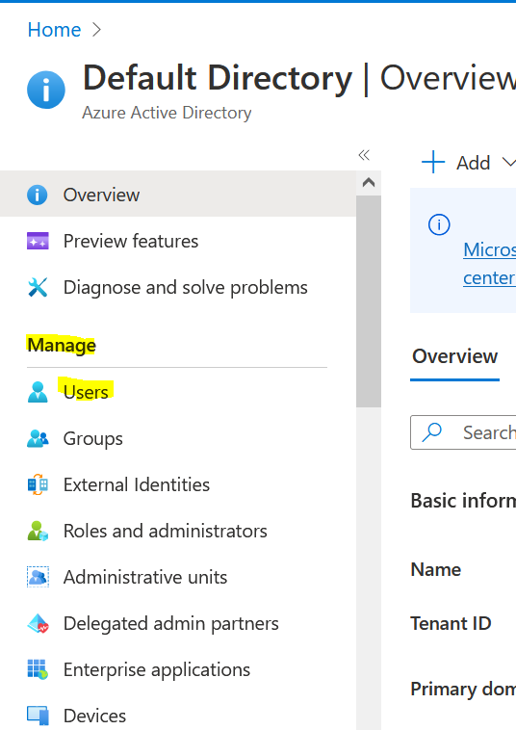Go to Home via breadcrumb link

[x=54, y=30]
